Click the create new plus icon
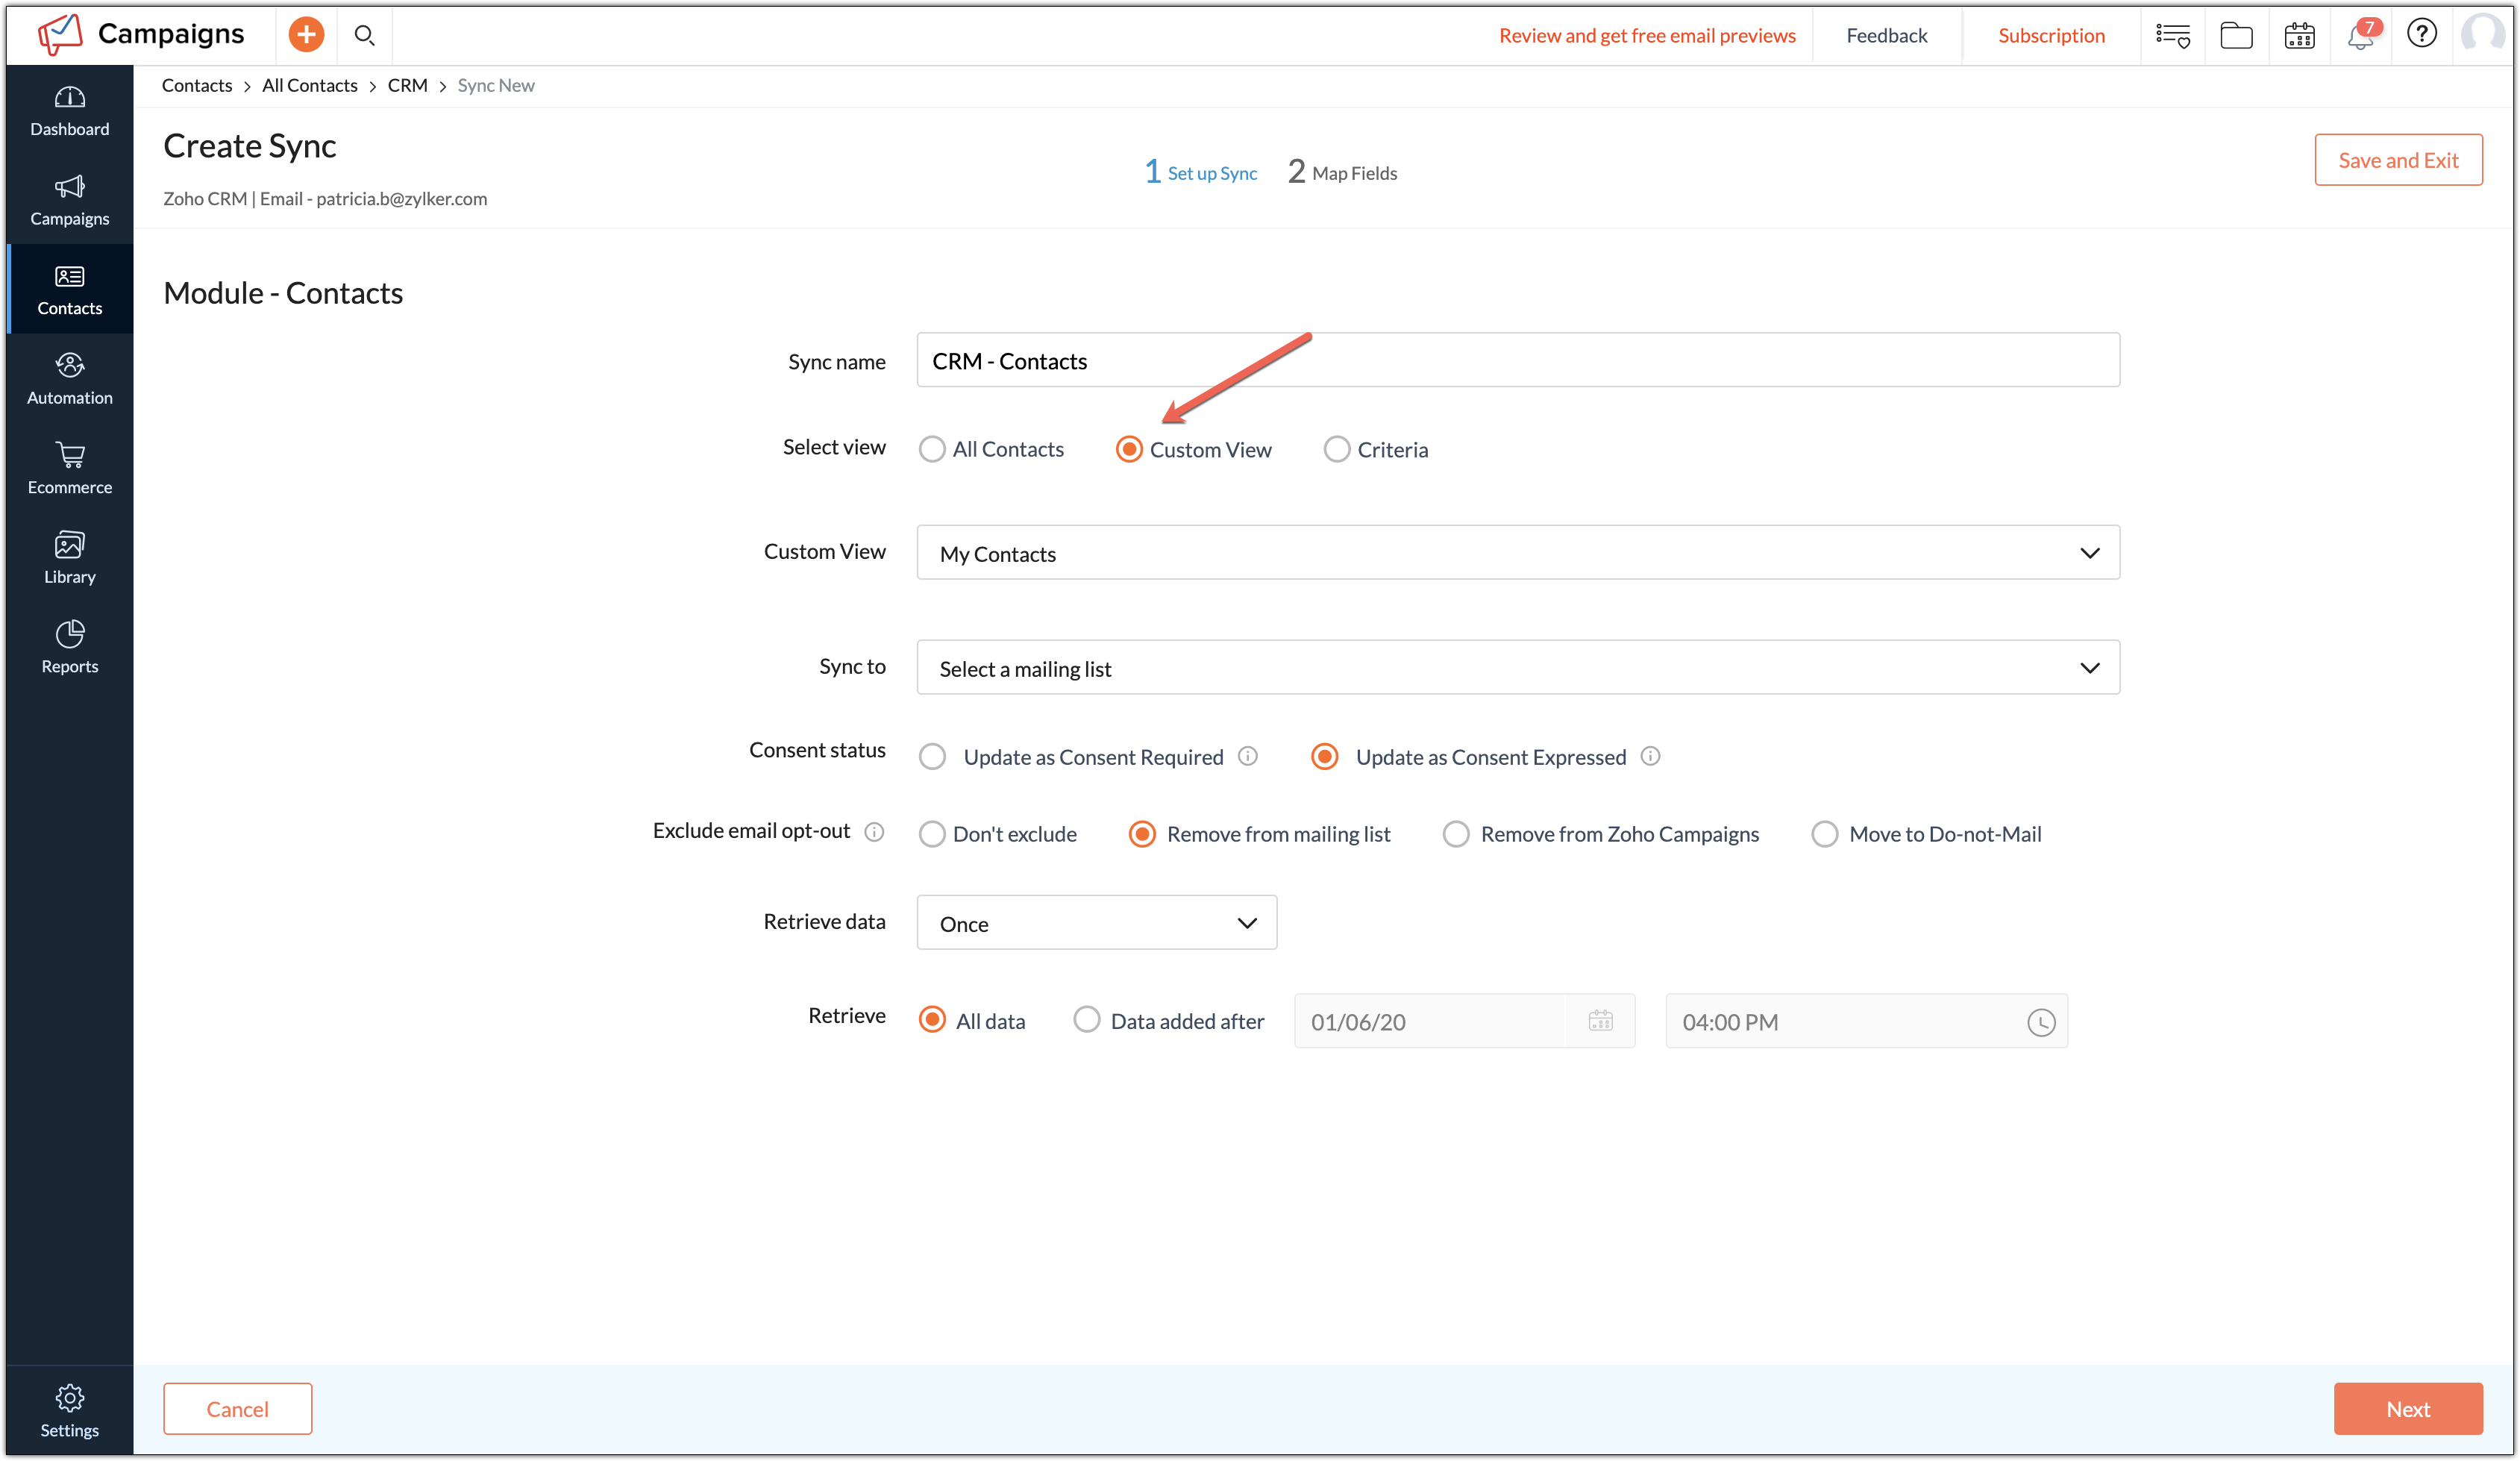 point(306,34)
